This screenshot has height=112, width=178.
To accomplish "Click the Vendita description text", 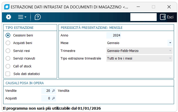I will [63, 90].
